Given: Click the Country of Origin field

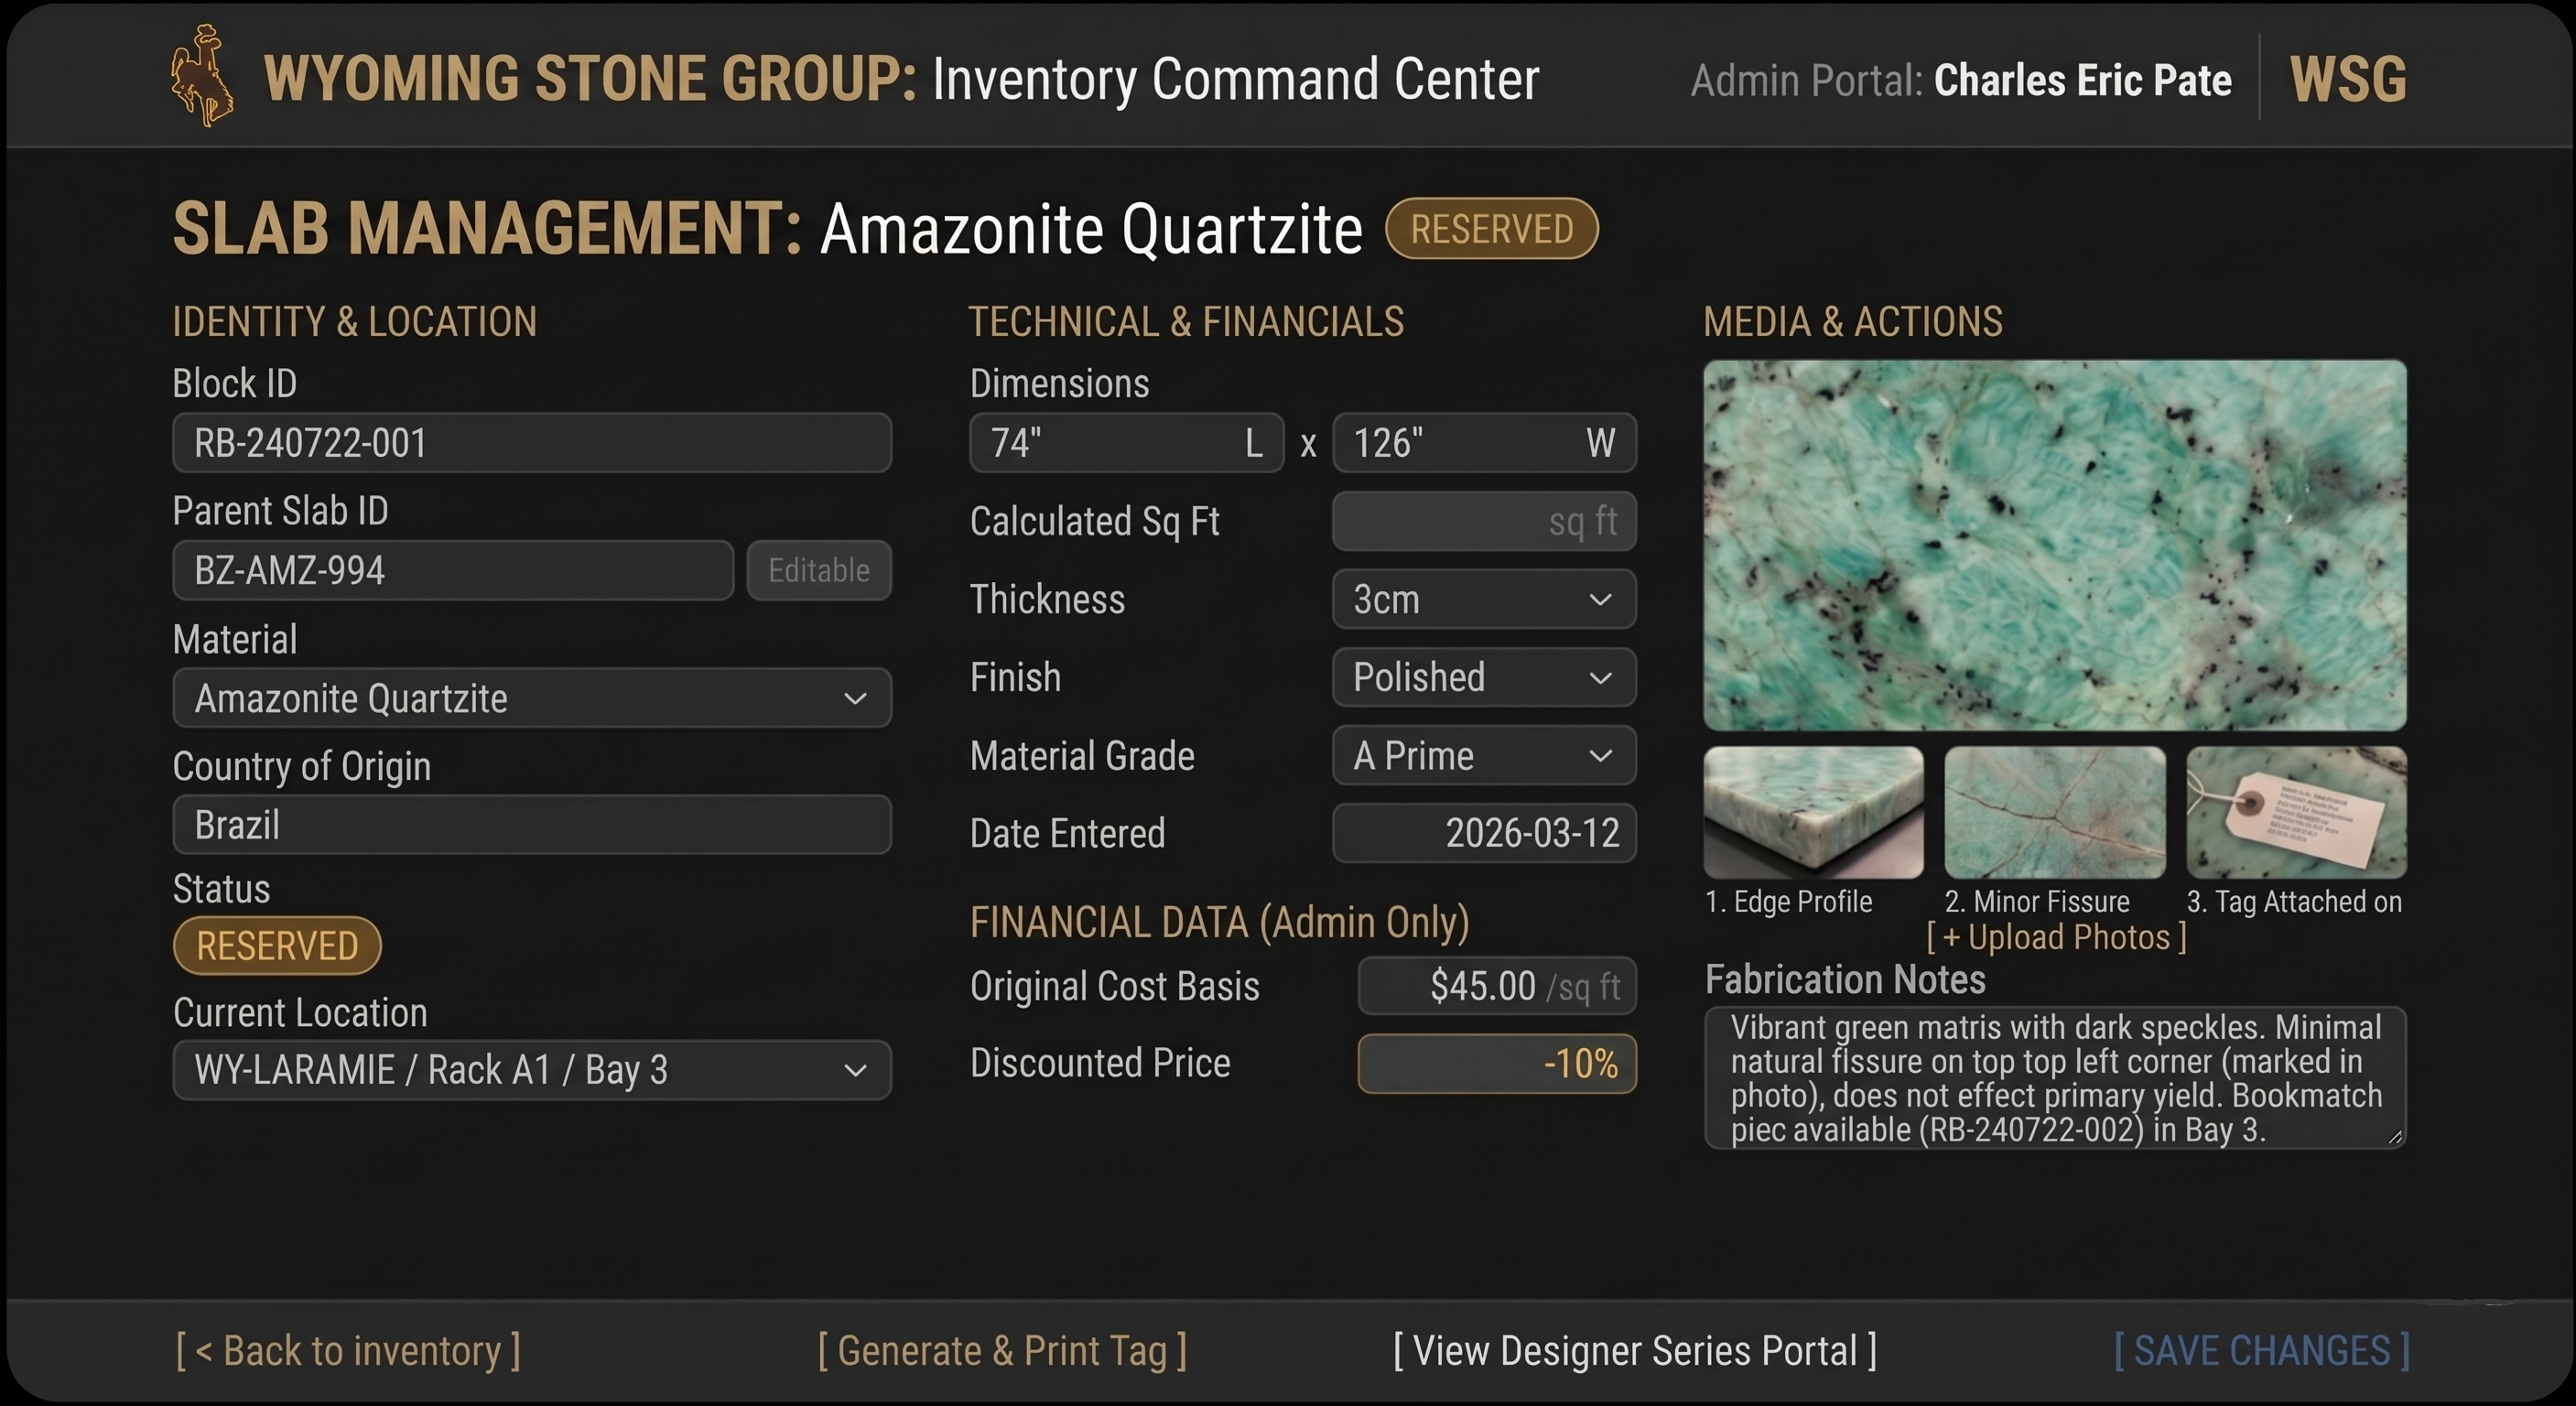Looking at the screenshot, I should 532,825.
